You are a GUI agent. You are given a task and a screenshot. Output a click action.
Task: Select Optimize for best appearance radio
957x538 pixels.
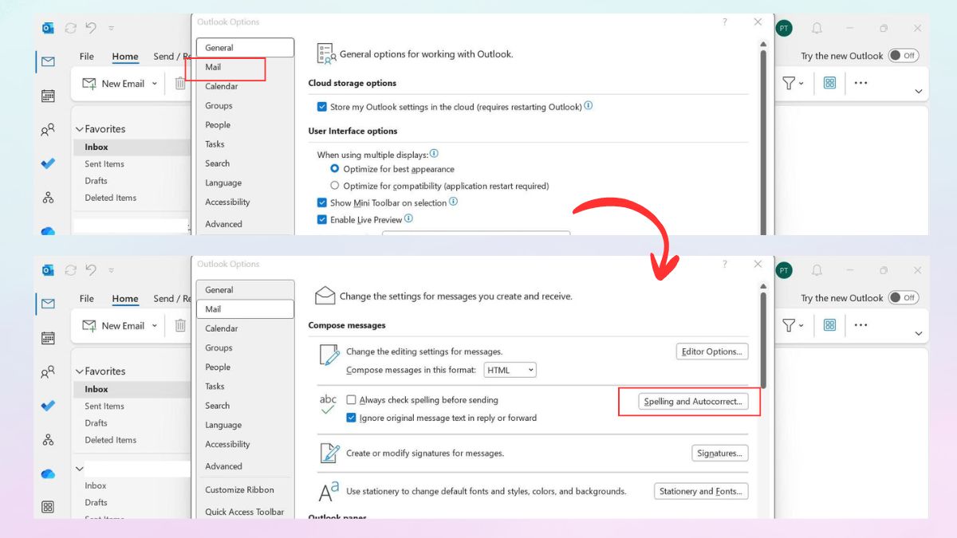click(335, 169)
